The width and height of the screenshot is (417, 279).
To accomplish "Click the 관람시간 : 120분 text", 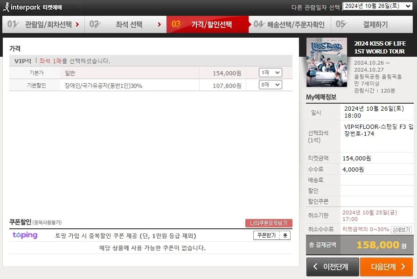I will click(375, 90).
